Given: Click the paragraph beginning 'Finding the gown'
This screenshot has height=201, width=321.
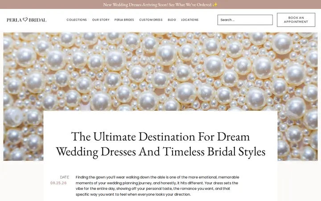Looking at the screenshot, I should pos(157,186).
